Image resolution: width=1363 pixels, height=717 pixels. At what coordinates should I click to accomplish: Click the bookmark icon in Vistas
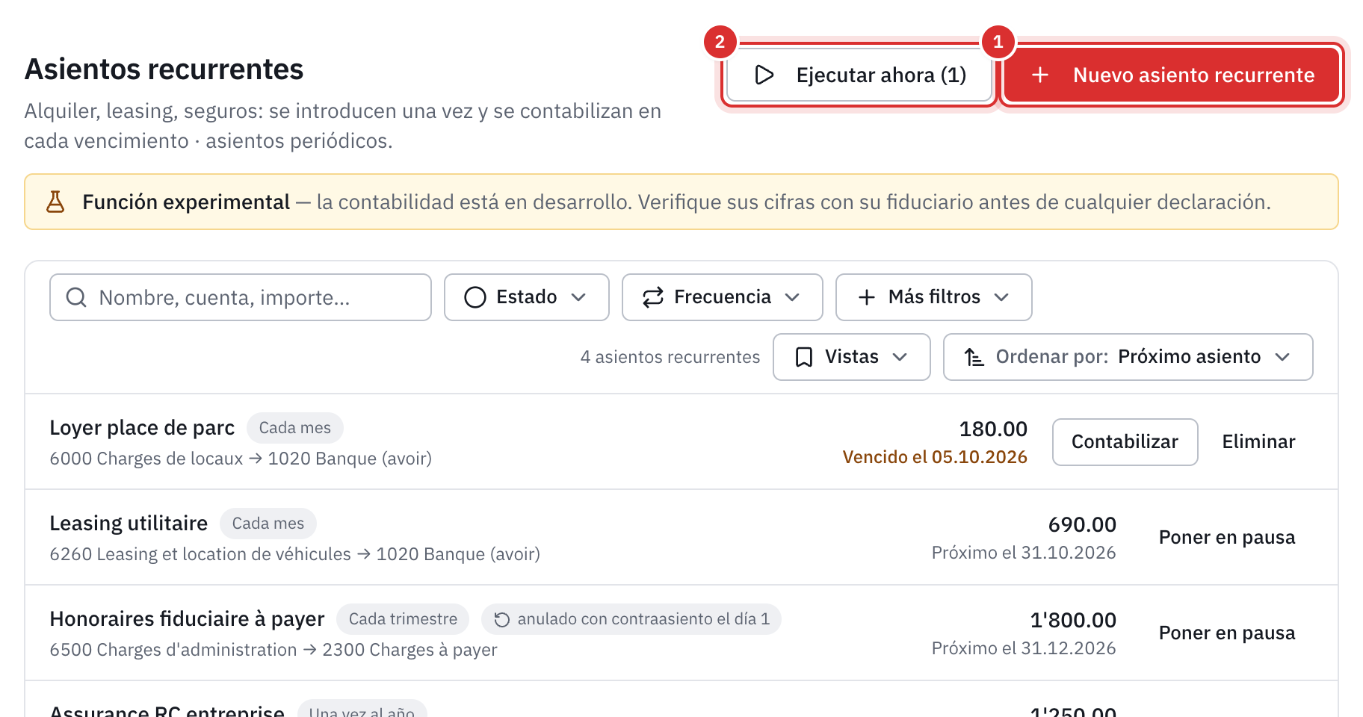pyautogui.click(x=804, y=357)
